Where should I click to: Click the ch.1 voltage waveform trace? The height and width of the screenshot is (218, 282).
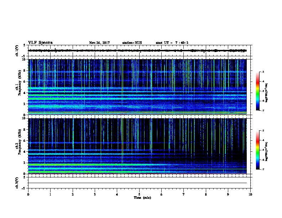(x=137, y=51)
